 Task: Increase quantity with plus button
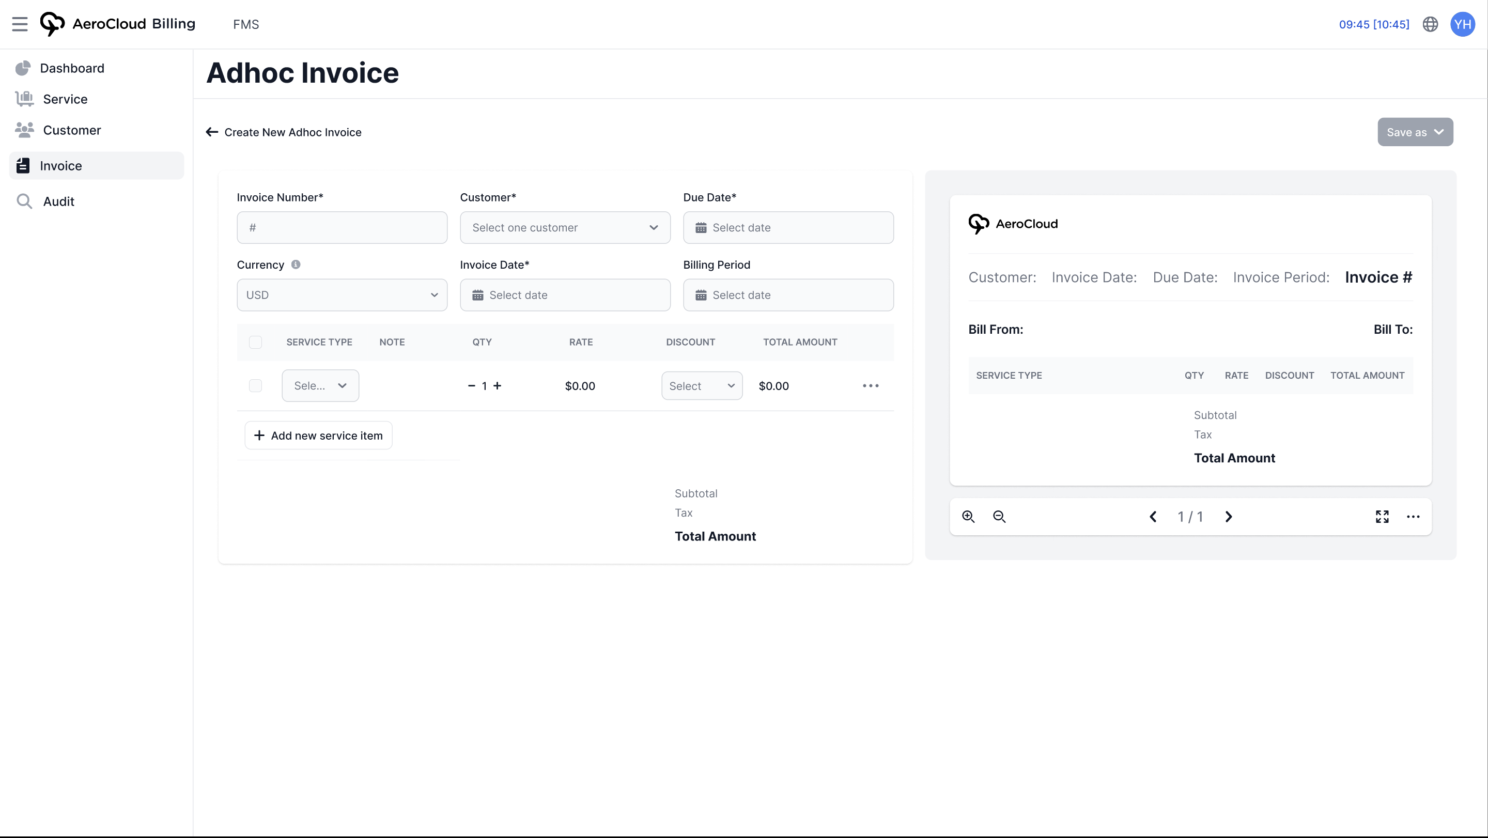(498, 386)
